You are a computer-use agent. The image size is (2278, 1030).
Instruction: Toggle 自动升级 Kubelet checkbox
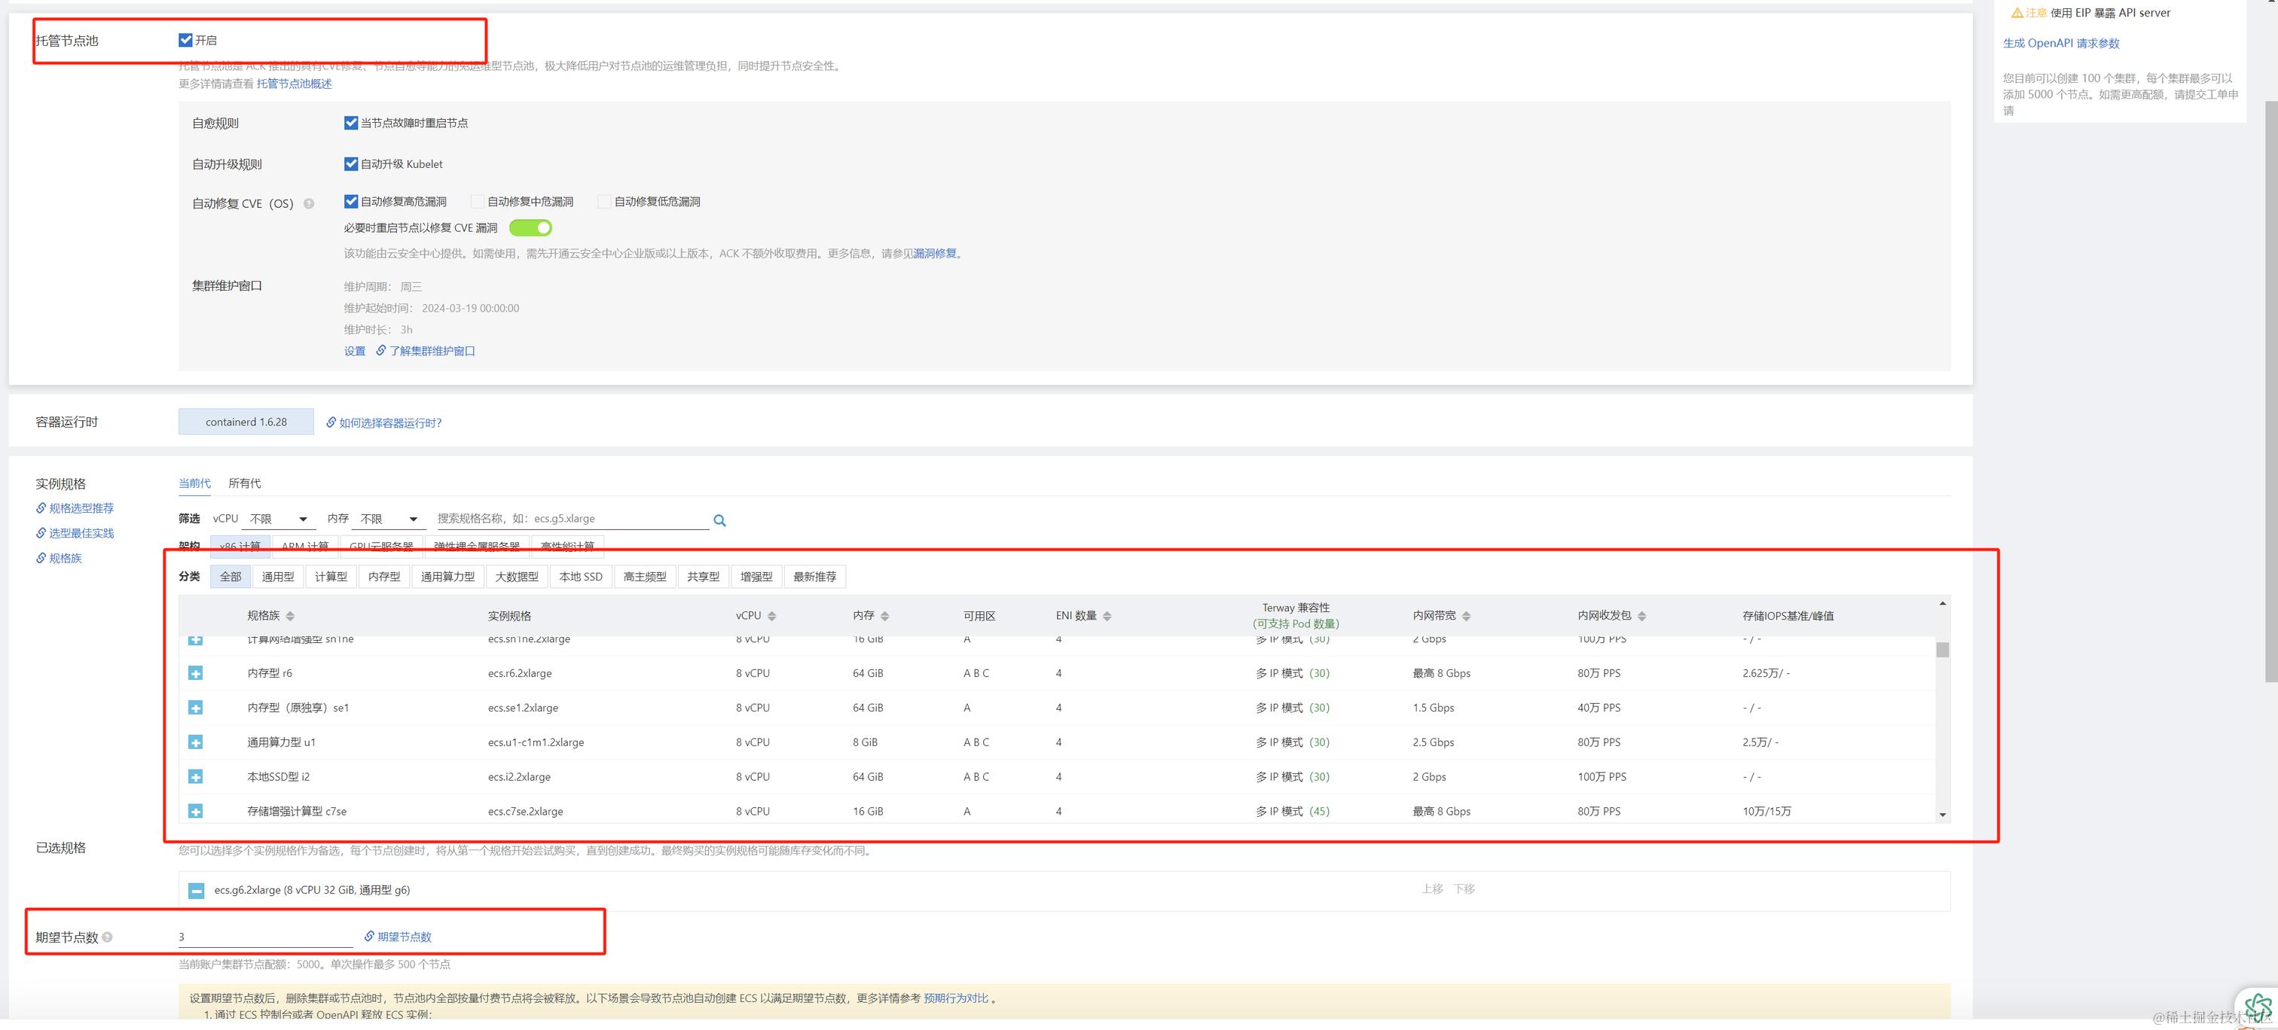(x=351, y=163)
